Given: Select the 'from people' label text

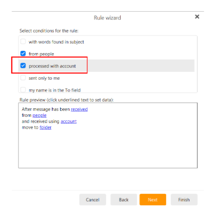Looking at the screenshot, I should click(x=41, y=54).
